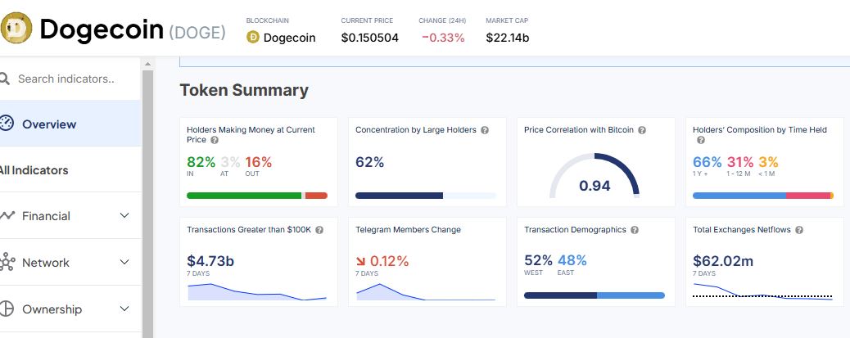Click the Holders' Composition colored bar
This screenshot has width=850, height=338.
tap(763, 196)
